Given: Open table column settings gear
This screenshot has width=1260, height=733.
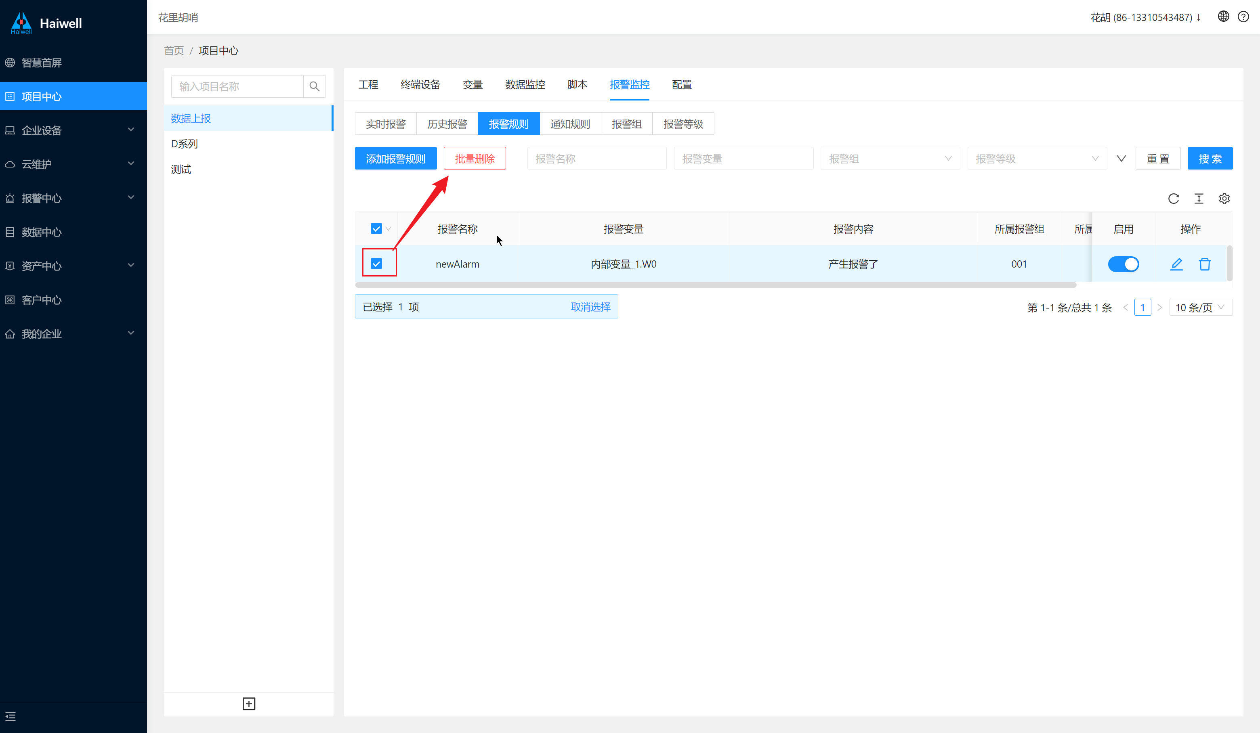Looking at the screenshot, I should (x=1224, y=198).
